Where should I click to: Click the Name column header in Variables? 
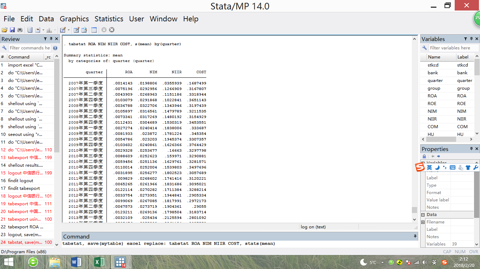(441, 57)
